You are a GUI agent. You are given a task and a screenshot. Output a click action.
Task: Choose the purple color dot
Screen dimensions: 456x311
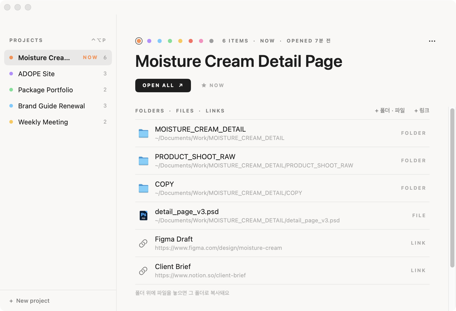149,41
